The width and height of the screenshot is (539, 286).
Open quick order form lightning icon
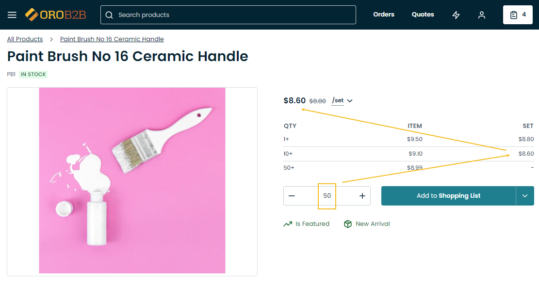click(x=456, y=15)
